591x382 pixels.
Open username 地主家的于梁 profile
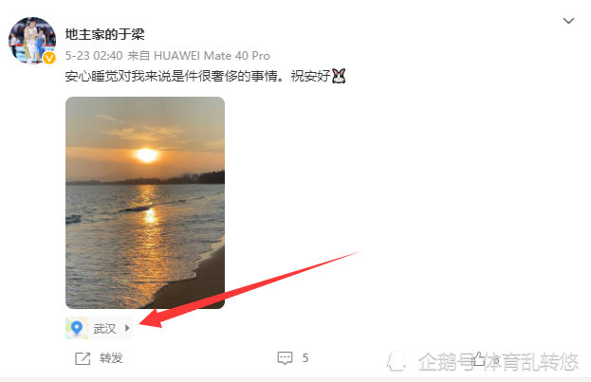coord(104,34)
